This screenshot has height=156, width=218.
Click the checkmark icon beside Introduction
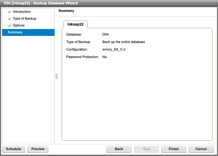[x=10, y=12]
